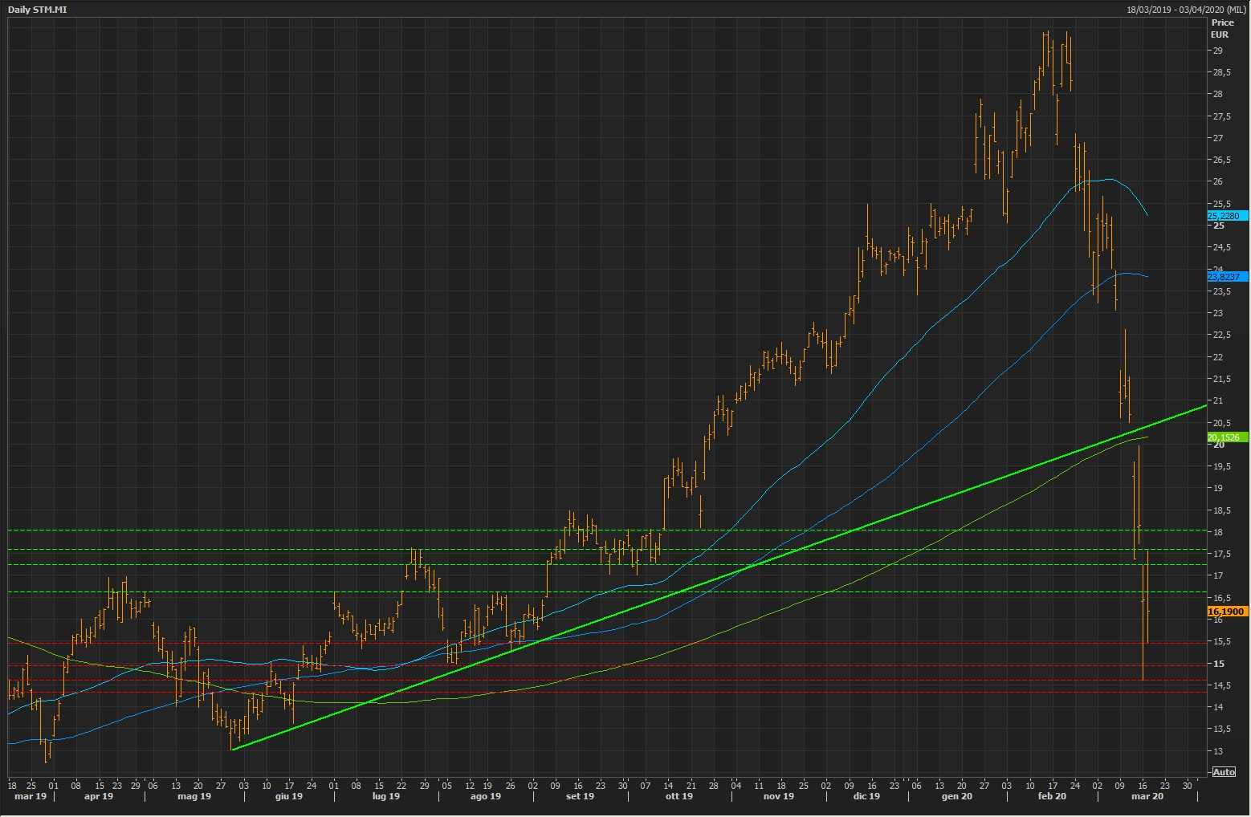This screenshot has width=1251, height=817.
Task: Click the 16,1900 orange last price tag
Action: coord(1228,612)
